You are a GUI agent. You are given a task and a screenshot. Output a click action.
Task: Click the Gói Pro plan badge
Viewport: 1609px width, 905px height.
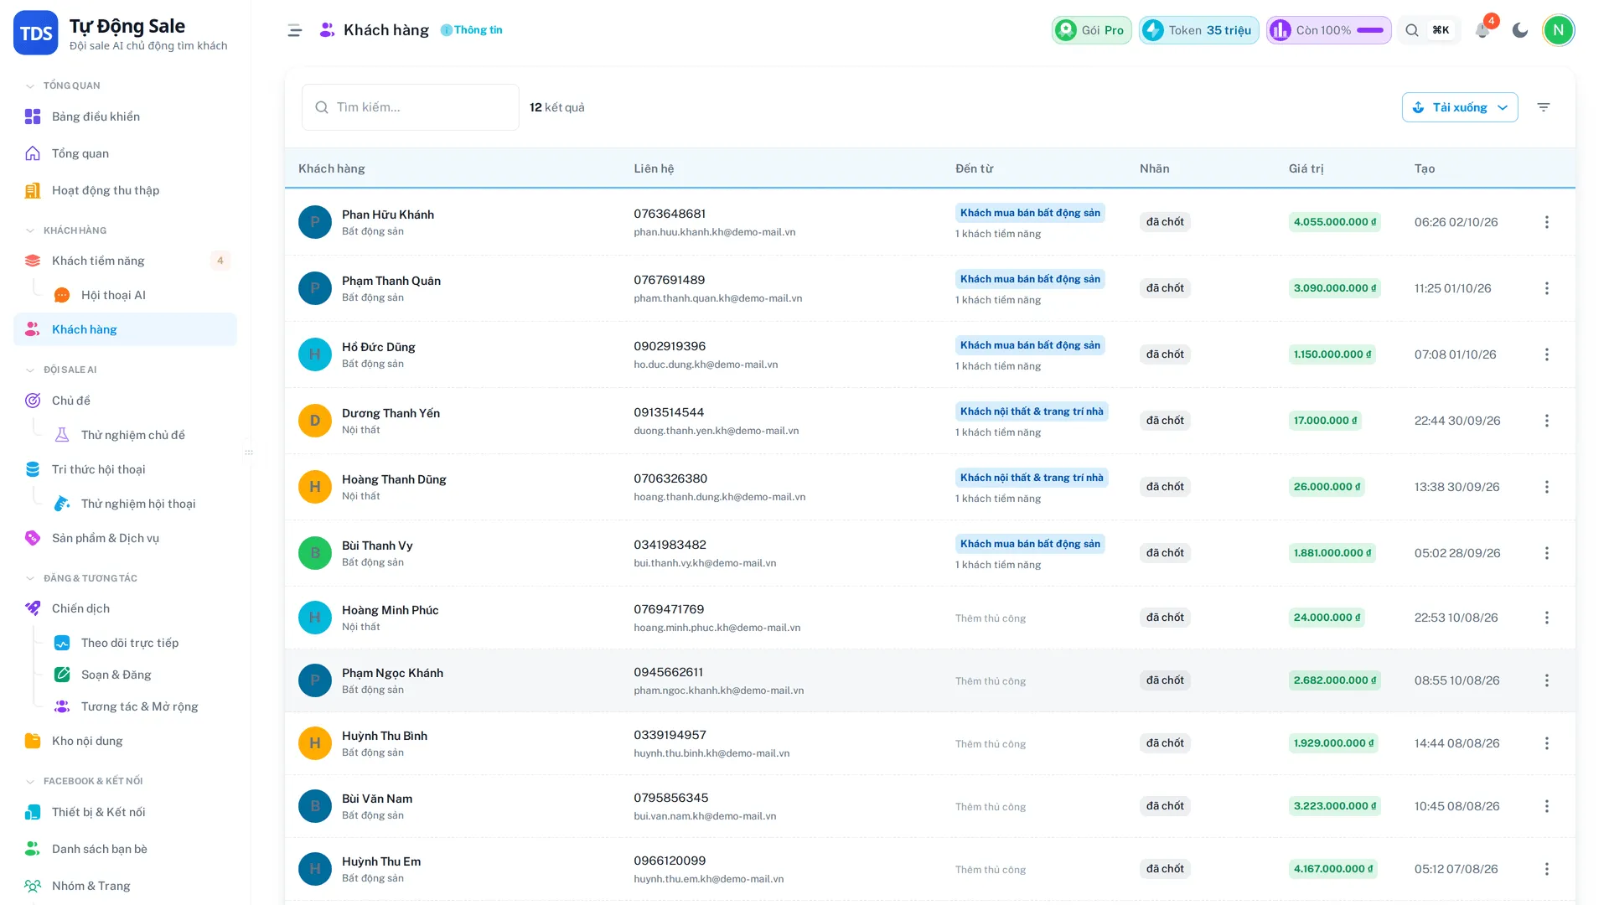[1092, 30]
